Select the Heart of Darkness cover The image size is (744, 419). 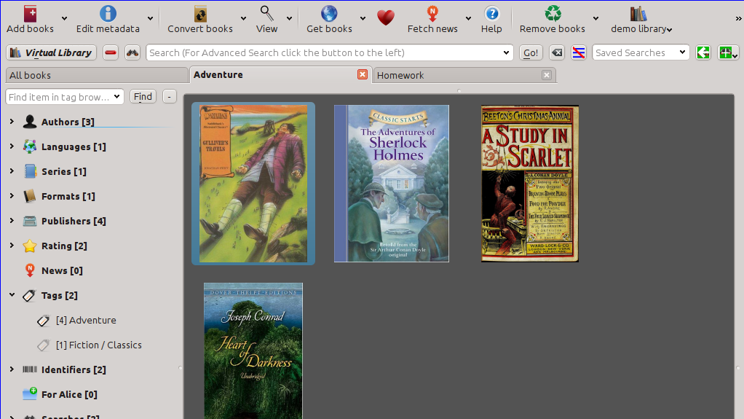[253, 351]
